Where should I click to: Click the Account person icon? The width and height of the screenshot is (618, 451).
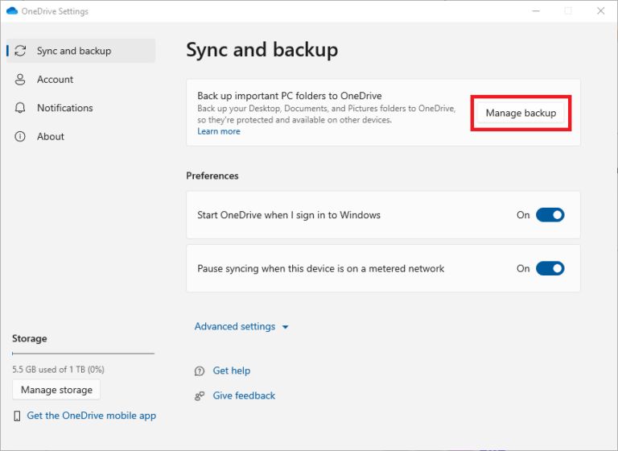point(20,79)
